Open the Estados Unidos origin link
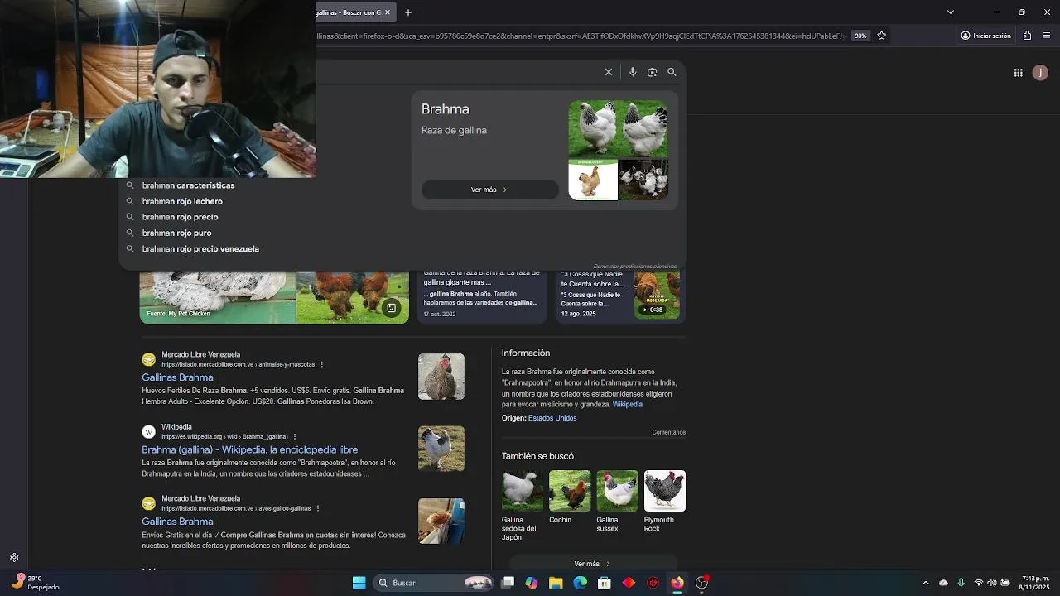 point(552,418)
